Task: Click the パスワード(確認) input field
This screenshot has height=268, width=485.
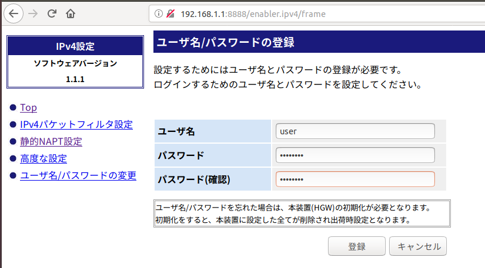Action: (x=355, y=179)
